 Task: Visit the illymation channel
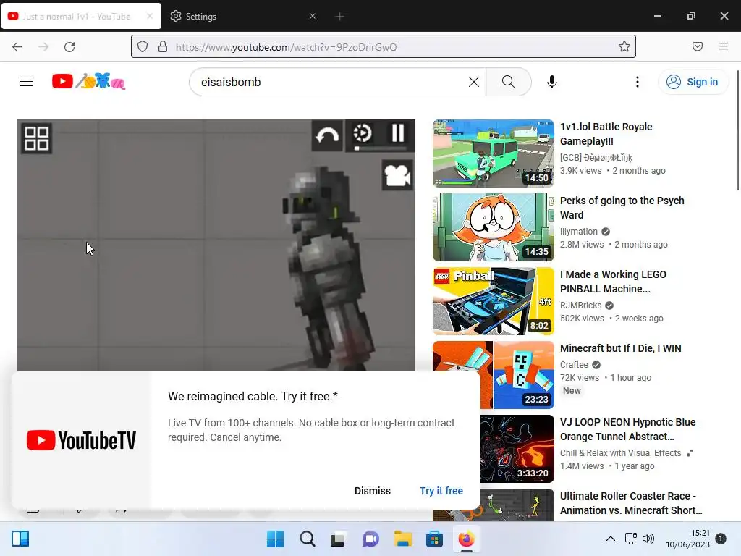tap(578, 231)
